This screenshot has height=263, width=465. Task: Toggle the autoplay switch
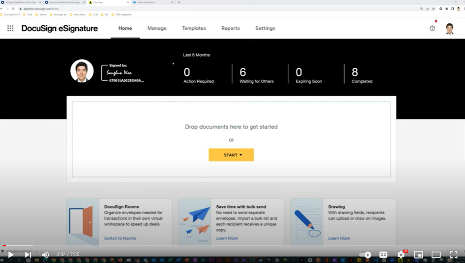365,255
